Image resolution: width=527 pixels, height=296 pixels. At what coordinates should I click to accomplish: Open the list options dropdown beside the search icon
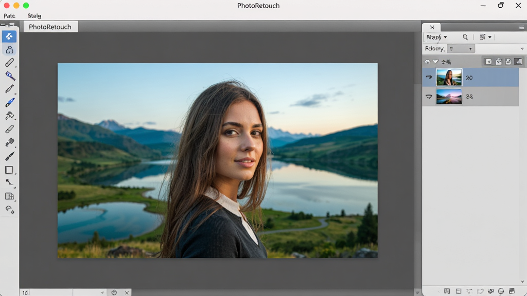tap(485, 37)
